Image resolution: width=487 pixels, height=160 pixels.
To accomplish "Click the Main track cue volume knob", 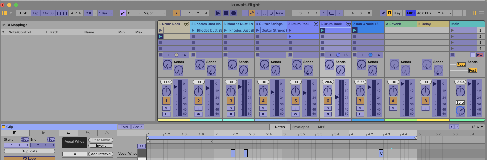I will coord(460,111).
